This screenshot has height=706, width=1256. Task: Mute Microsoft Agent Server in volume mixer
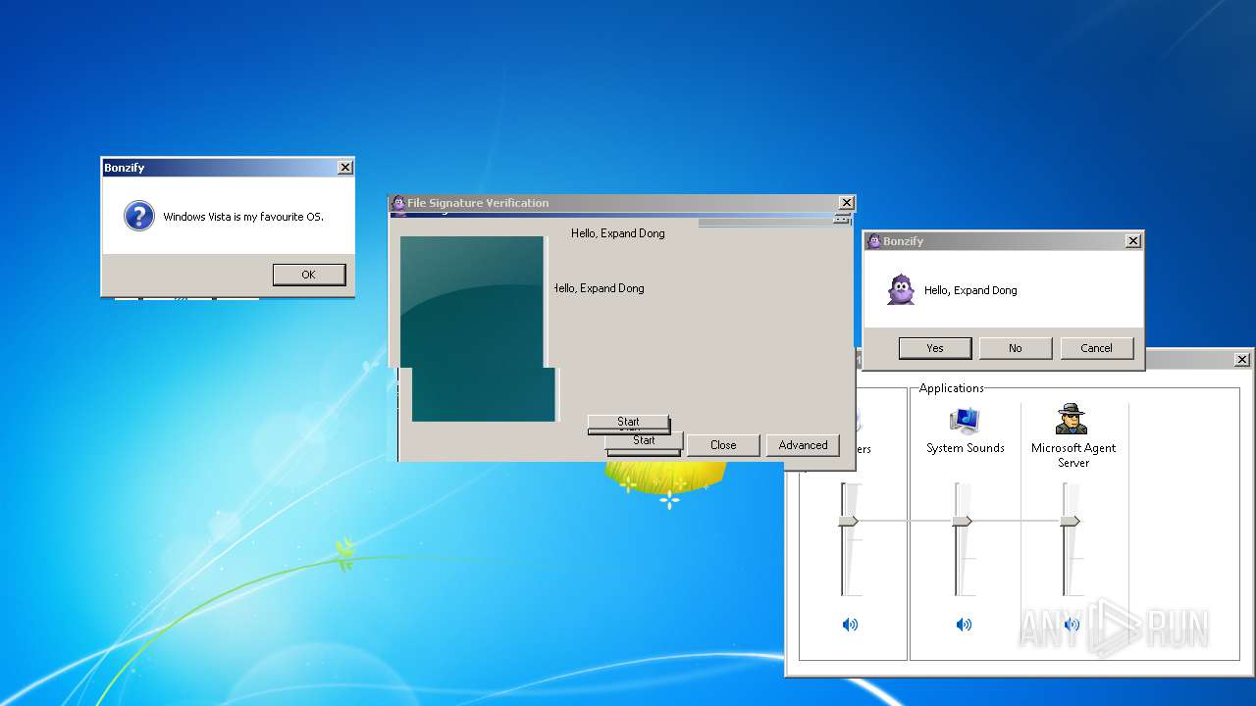(1072, 625)
